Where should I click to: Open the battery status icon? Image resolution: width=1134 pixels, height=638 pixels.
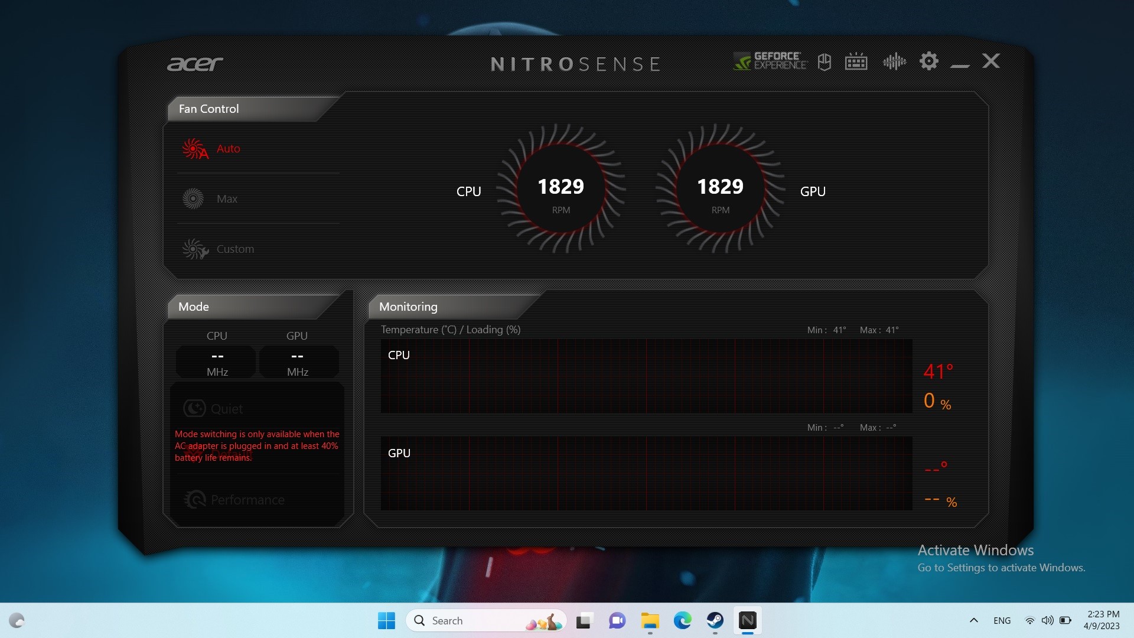tap(1065, 621)
